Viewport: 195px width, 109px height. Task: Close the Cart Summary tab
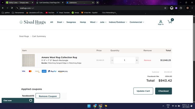63,2
